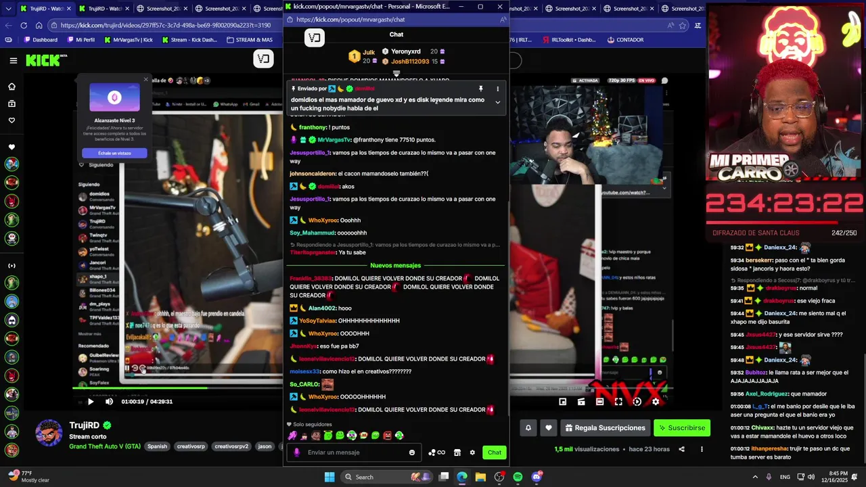
Task: Open chat settings gear
Action: click(472, 453)
